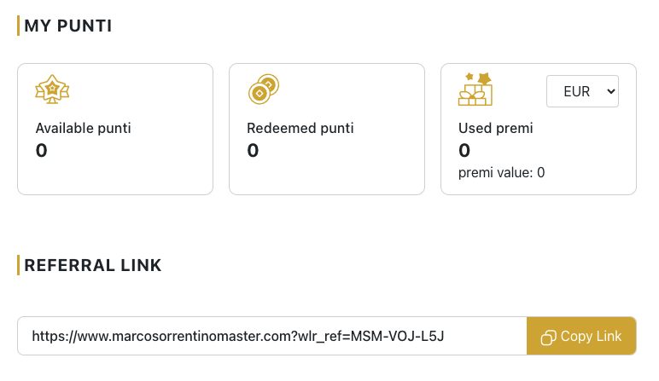Click the Redeemed punti label text
Viewport: 659px width, 381px height.
(300, 129)
